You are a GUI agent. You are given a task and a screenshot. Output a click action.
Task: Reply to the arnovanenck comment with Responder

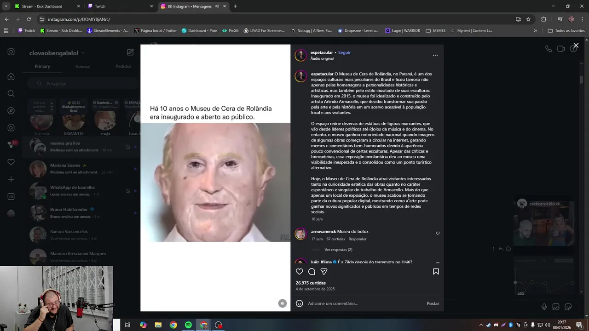[x=358, y=239]
